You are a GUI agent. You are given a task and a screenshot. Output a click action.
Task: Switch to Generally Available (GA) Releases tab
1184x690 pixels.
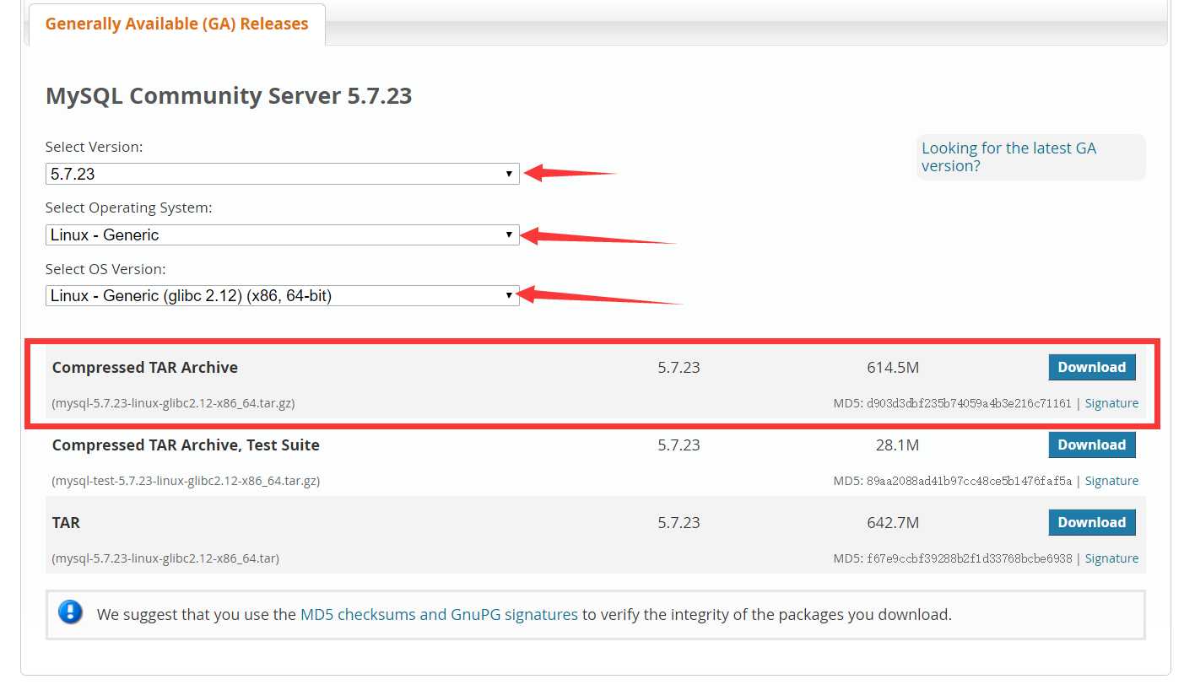(x=176, y=24)
